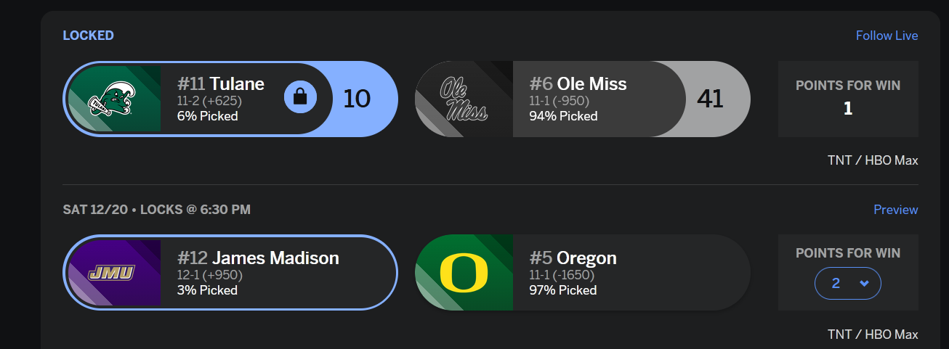This screenshot has height=349, width=949.
Task: Click the Points For Win value 1
Action: 848,108
